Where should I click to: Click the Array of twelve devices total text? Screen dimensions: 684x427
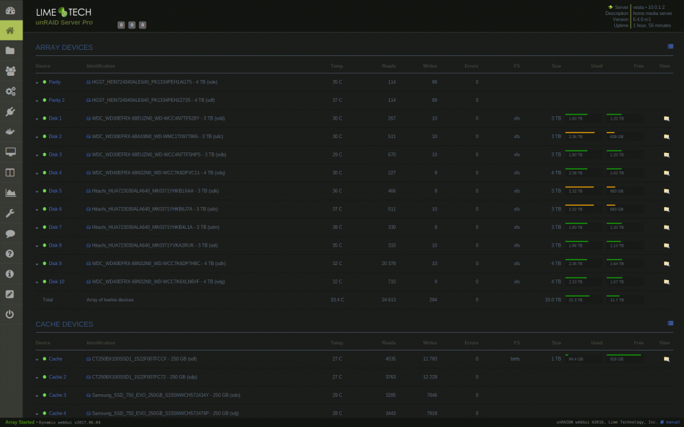point(110,300)
